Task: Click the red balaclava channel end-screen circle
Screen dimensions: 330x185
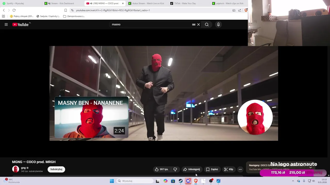Action: tap(255, 117)
